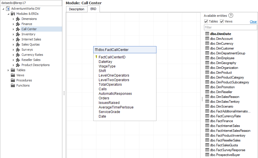Expand the Tables folder node
The image size is (258, 158).
click(8, 70)
